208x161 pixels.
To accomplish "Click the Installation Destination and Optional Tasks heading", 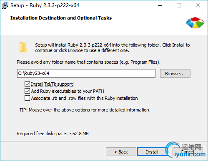I will coord(61,18).
